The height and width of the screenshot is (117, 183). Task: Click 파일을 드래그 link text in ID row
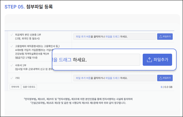click(112, 36)
